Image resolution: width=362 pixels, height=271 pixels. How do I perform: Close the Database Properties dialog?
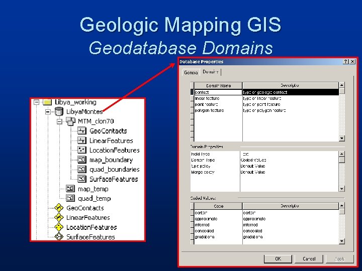coord(352,62)
